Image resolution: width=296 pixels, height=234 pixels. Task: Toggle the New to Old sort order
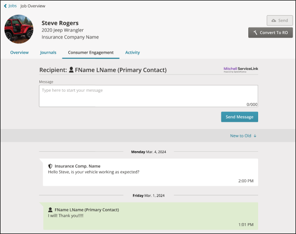click(x=243, y=135)
